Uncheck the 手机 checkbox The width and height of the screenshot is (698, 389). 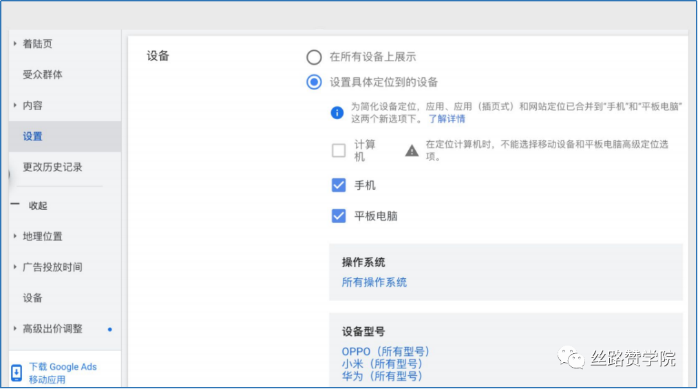click(338, 185)
